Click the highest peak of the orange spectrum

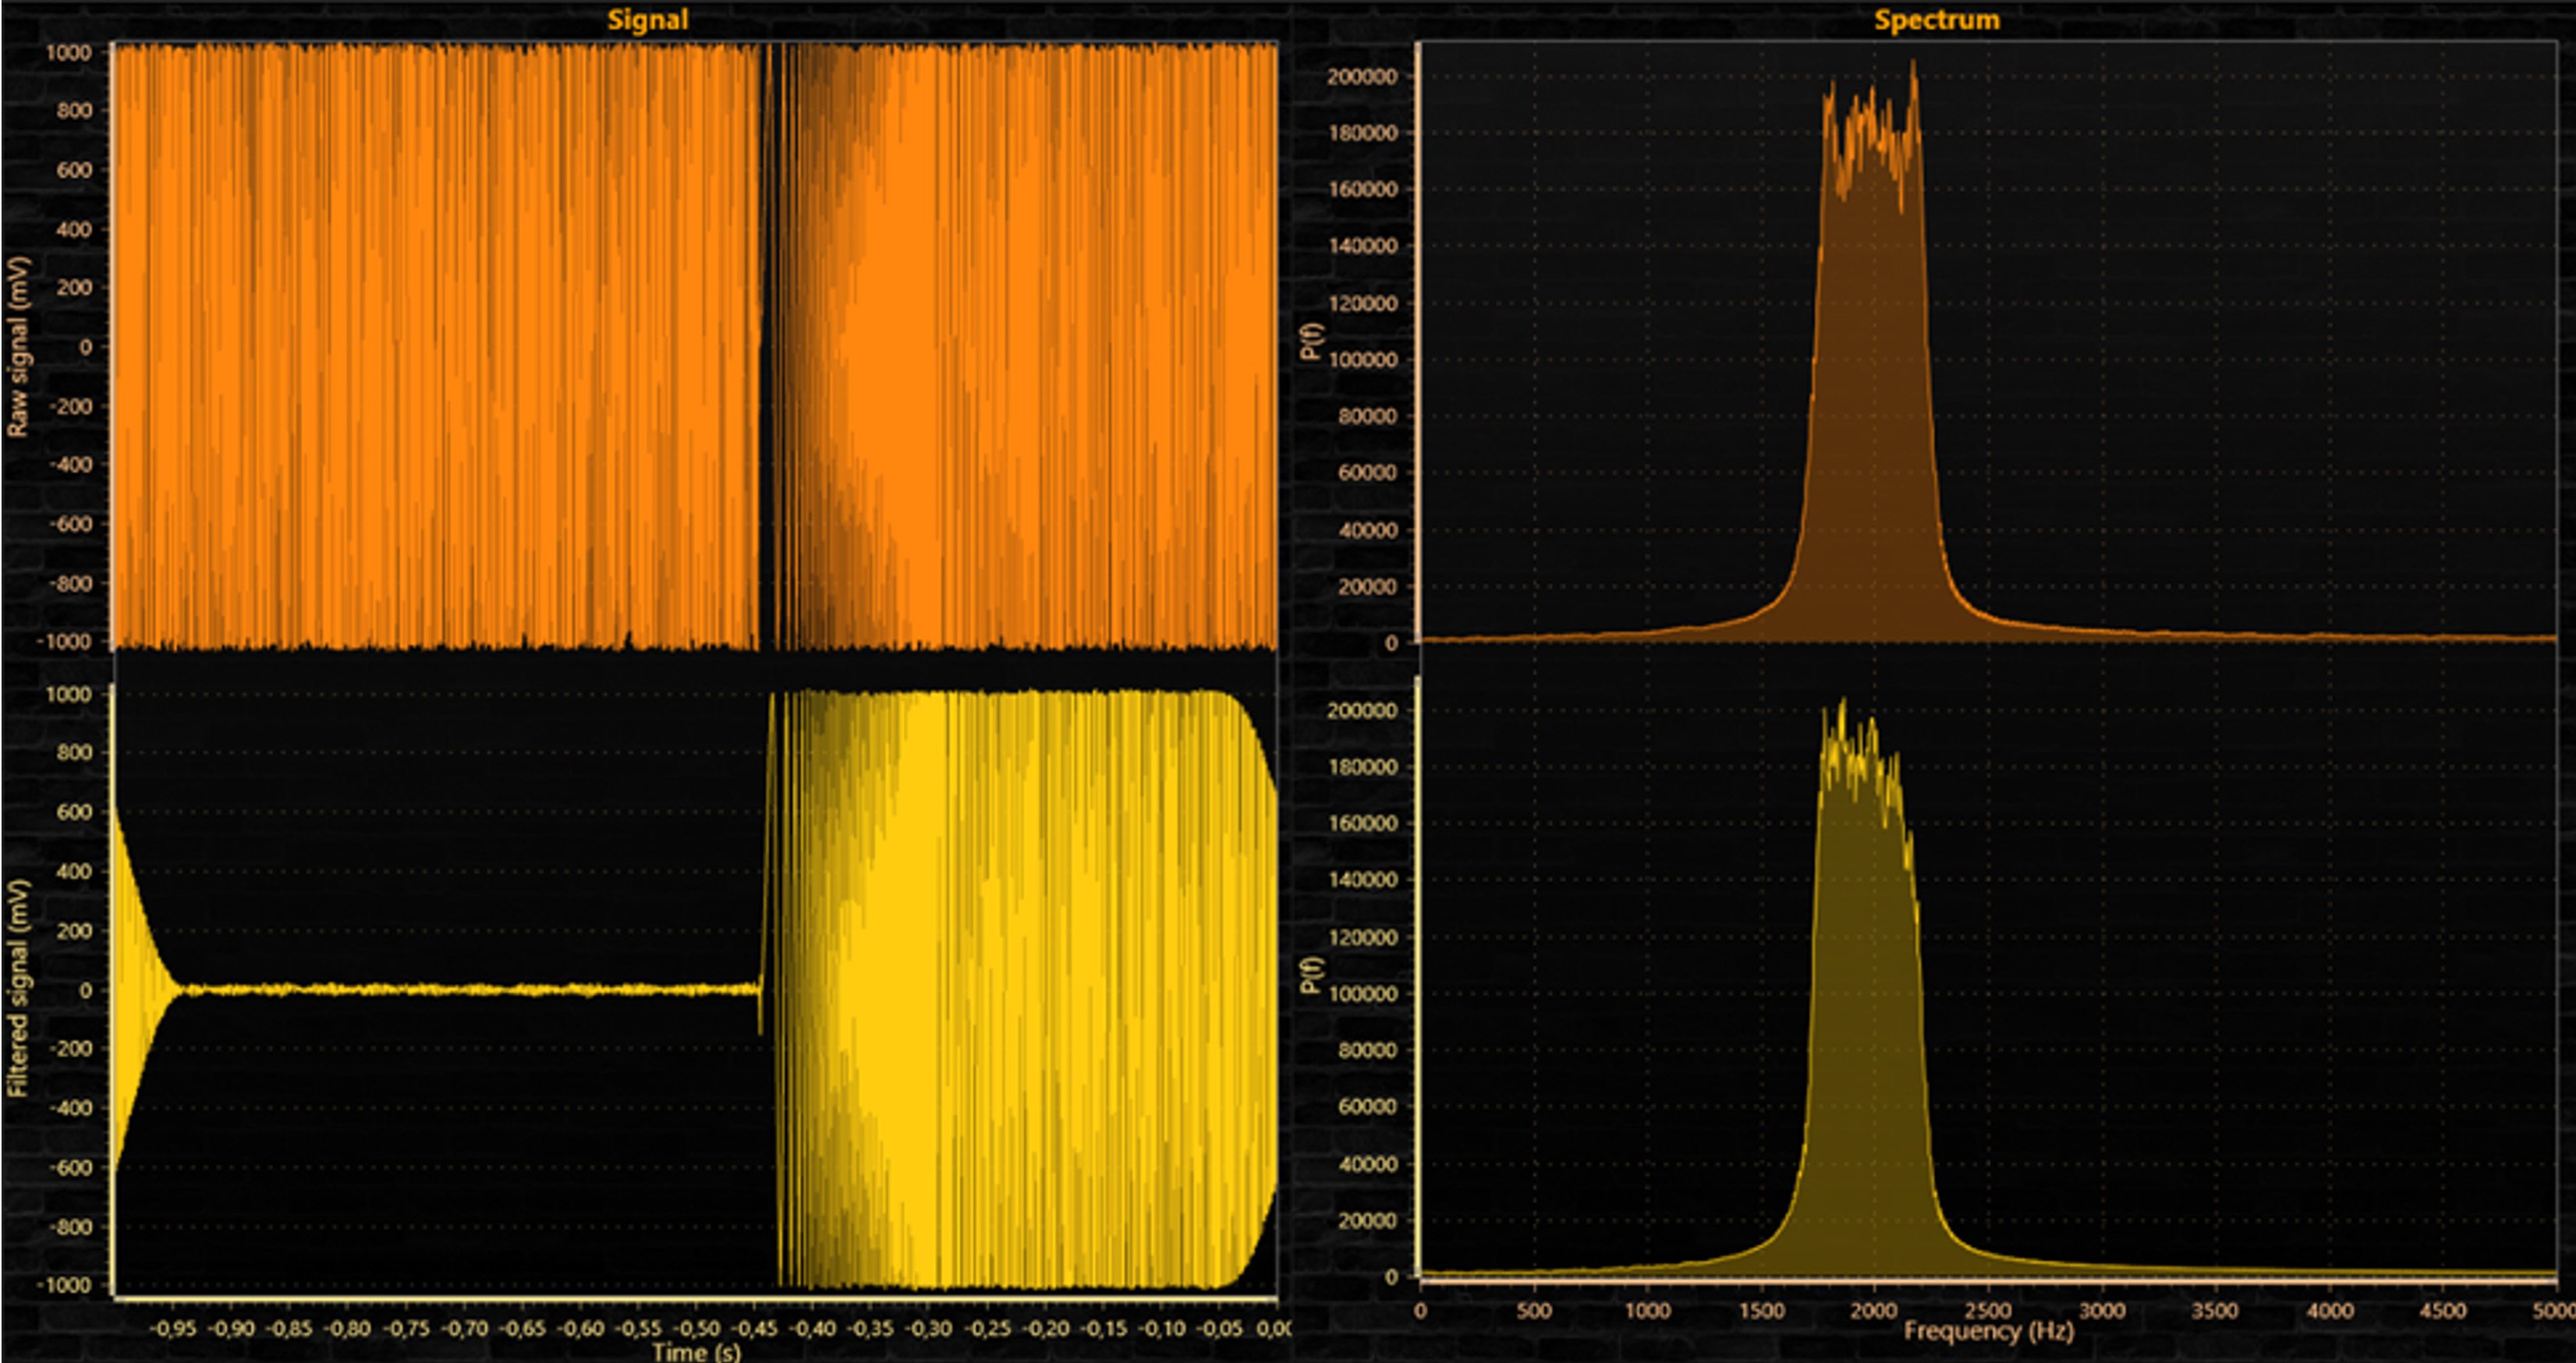coord(1913,63)
